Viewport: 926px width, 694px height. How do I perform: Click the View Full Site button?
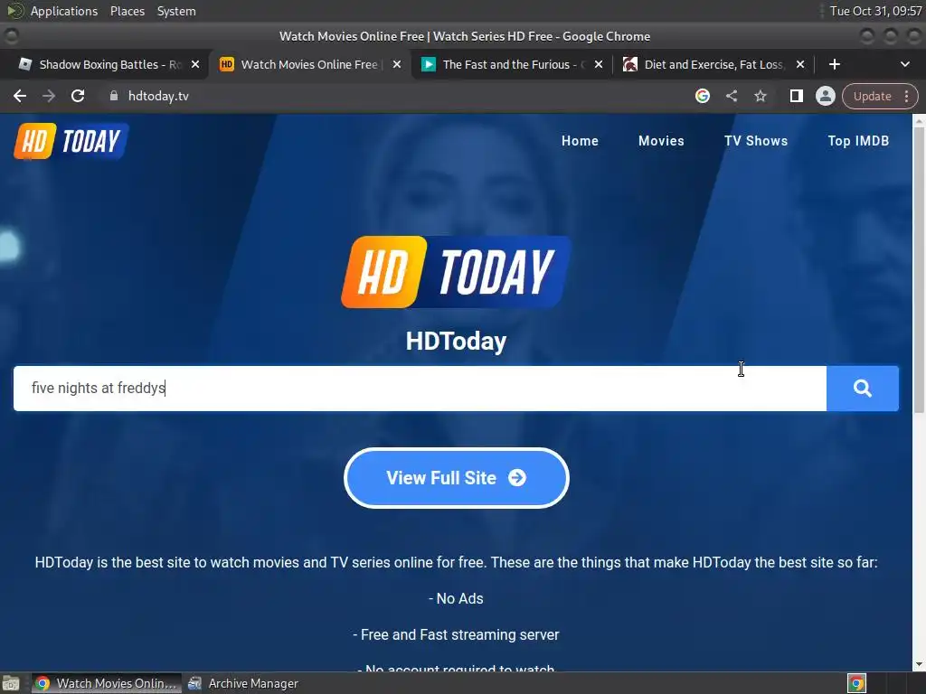click(x=457, y=478)
